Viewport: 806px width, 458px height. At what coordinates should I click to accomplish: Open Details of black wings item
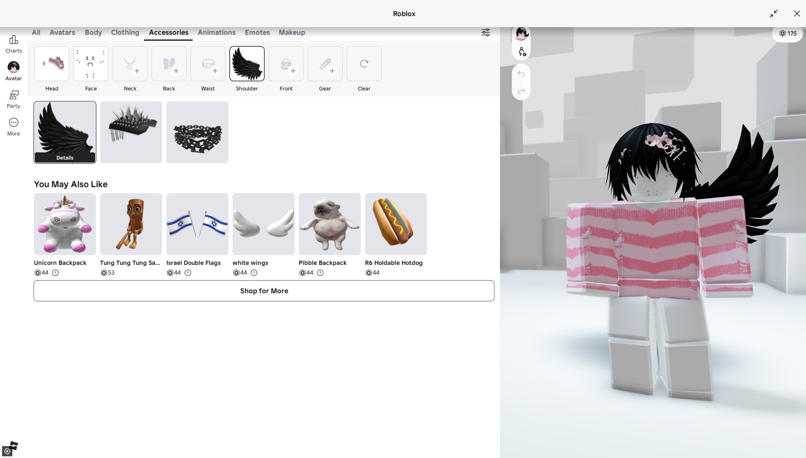coord(65,157)
